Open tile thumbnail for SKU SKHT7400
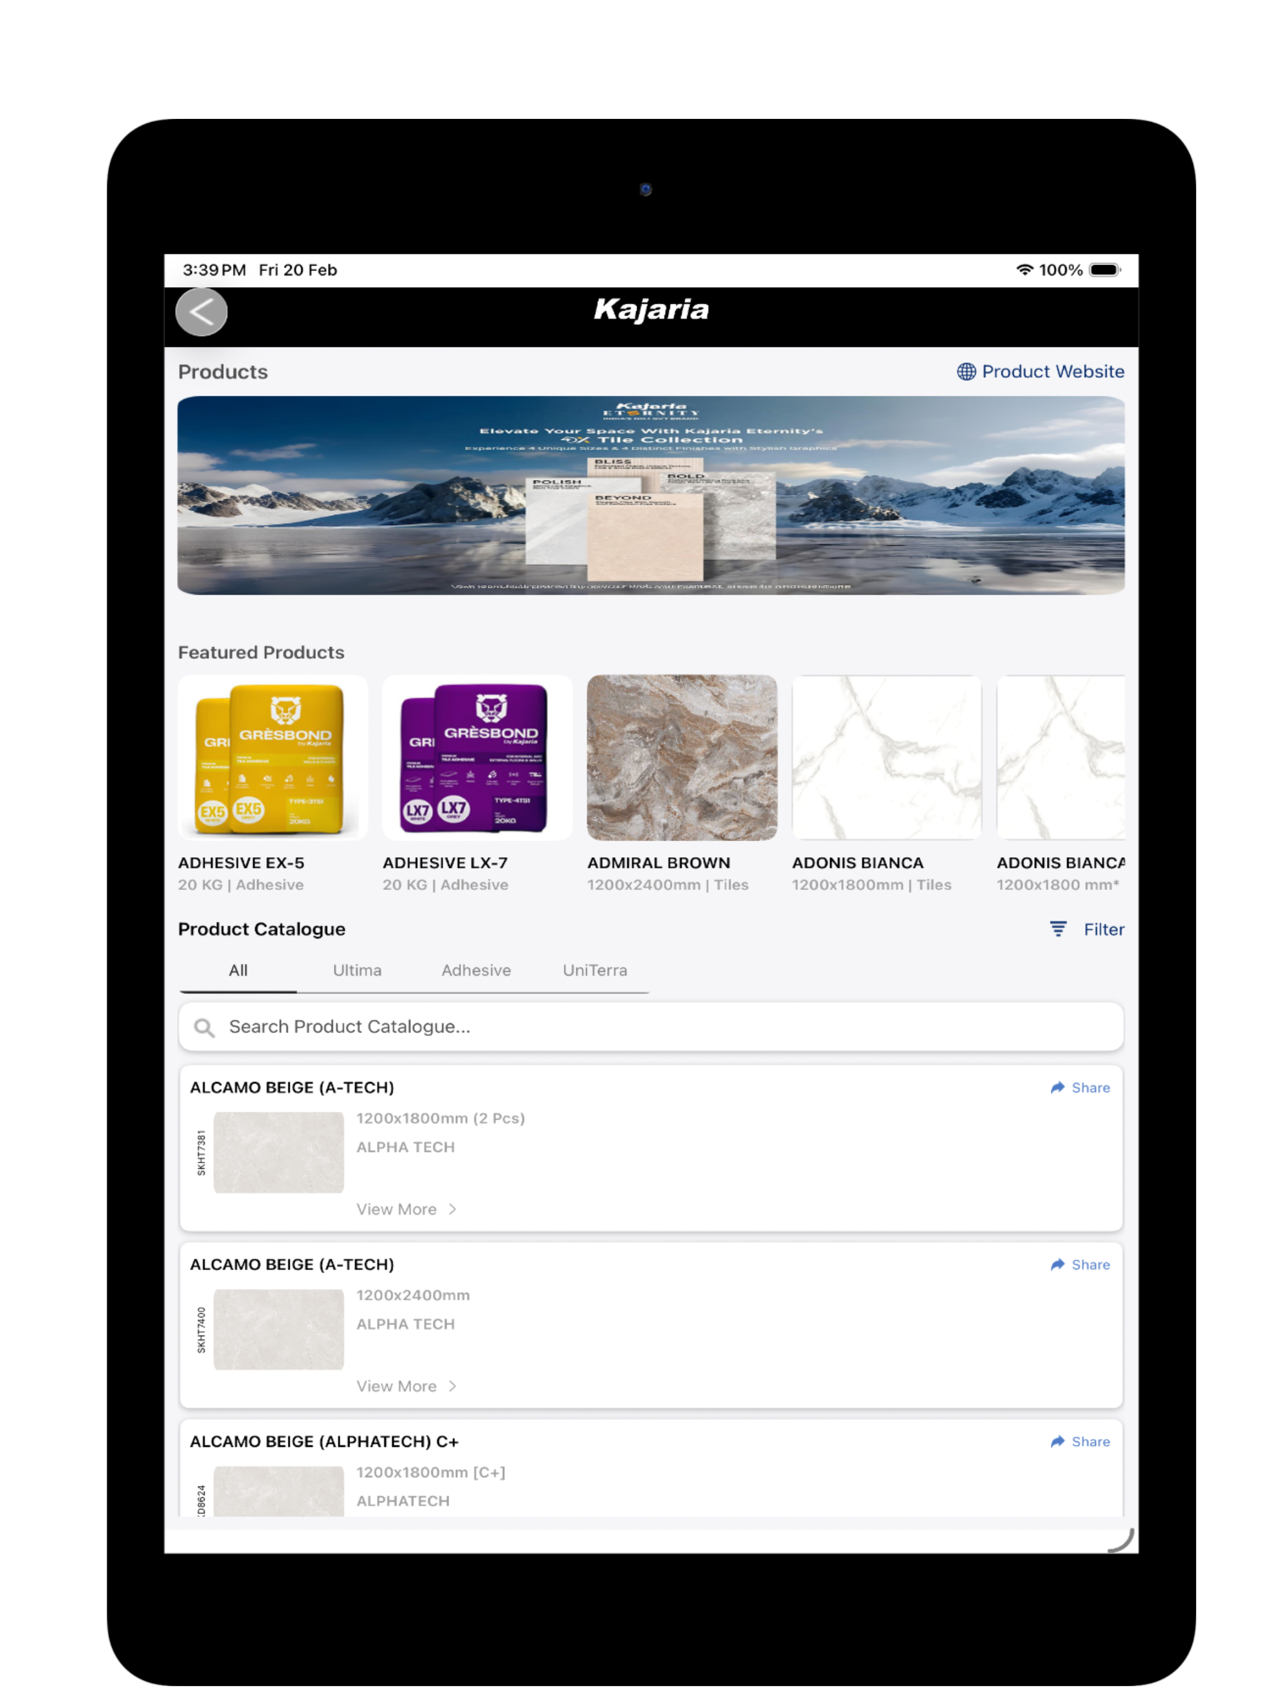Screen dimensions: 1272x1696 pyautogui.click(x=279, y=1329)
